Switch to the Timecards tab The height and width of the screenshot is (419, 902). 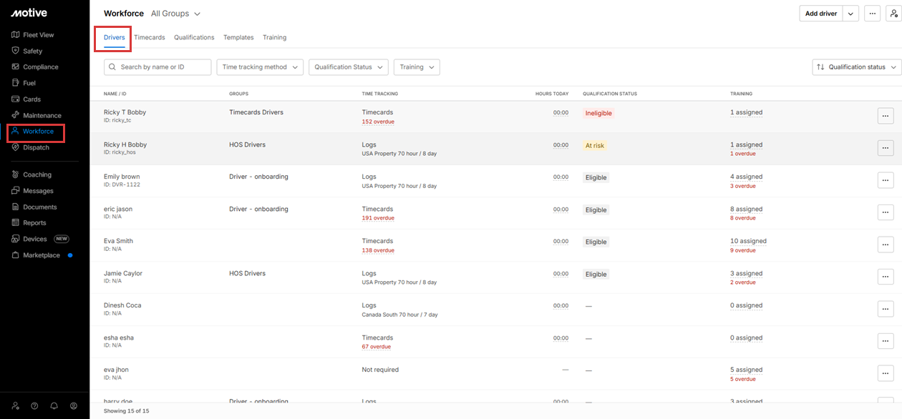[150, 37]
